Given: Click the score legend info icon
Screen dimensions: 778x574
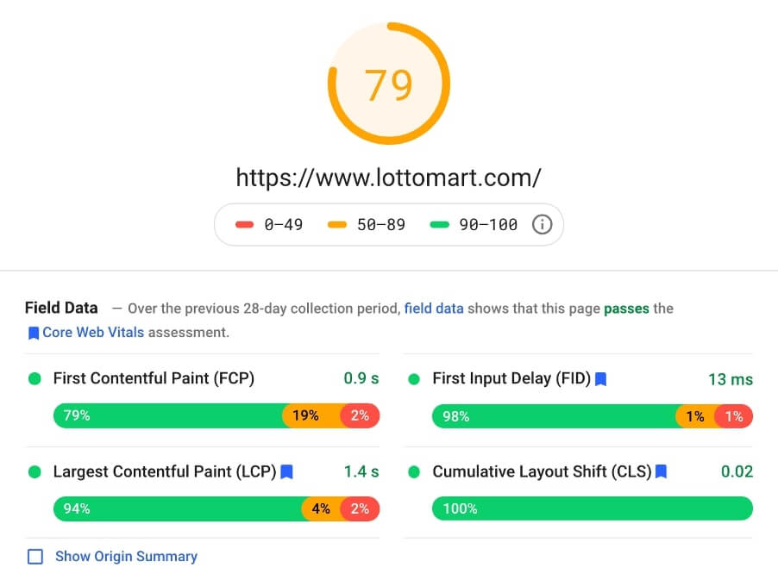Looking at the screenshot, I should click(542, 225).
